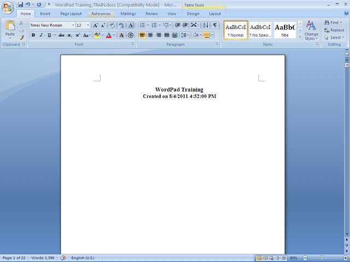This screenshot has height=262, width=350.
Task: Grow the font size
Action: (x=95, y=25)
